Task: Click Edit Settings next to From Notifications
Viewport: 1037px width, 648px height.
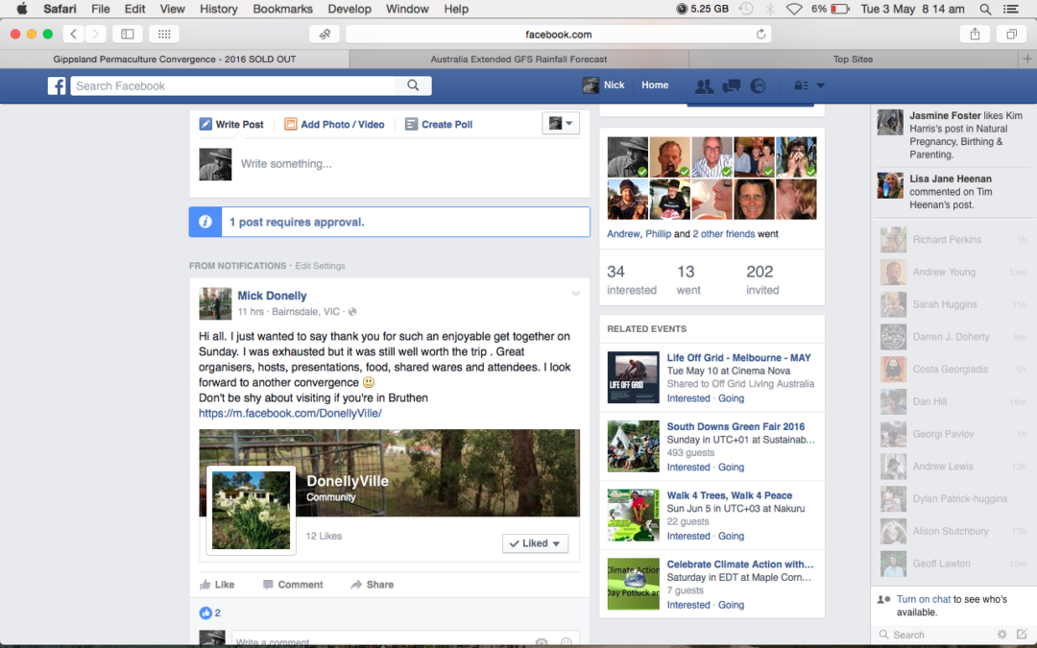Action: click(x=320, y=266)
